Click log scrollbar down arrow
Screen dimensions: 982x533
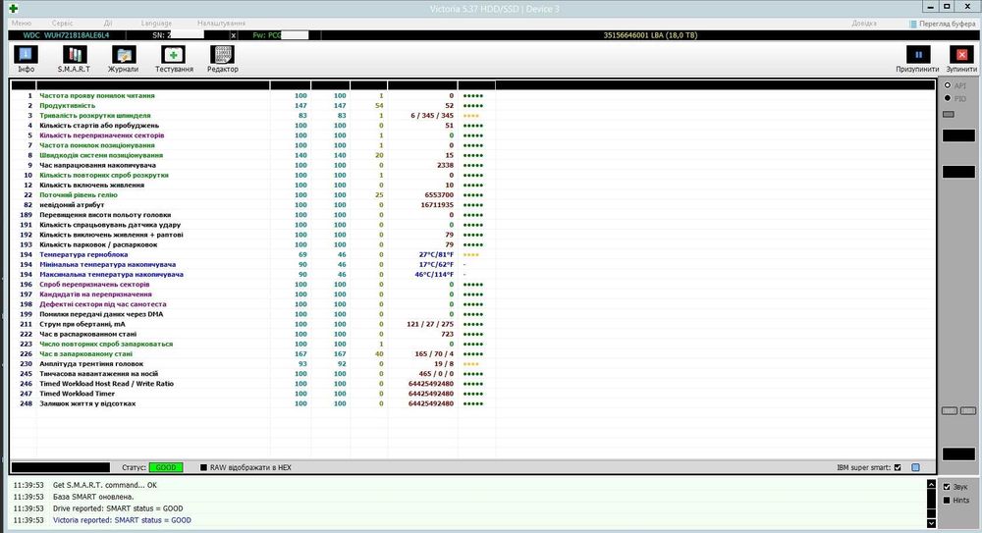tap(931, 523)
